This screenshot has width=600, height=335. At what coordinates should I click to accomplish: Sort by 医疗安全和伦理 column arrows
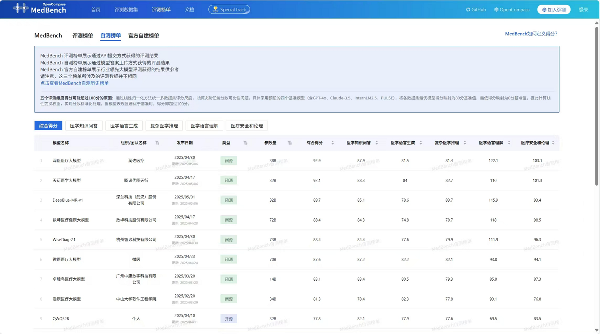(x=553, y=143)
